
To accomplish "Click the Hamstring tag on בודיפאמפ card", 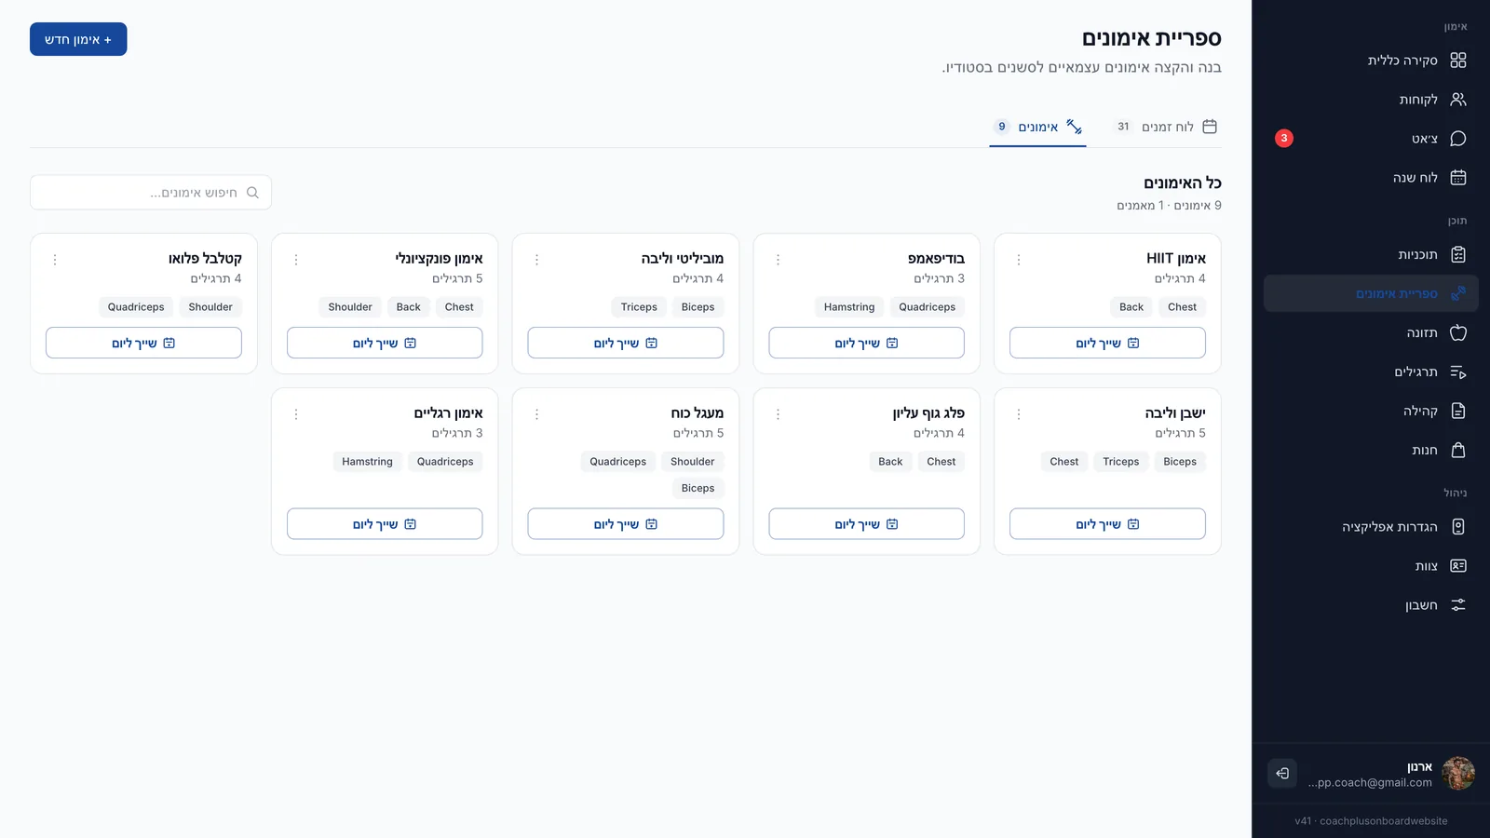I will pyautogui.click(x=849, y=307).
